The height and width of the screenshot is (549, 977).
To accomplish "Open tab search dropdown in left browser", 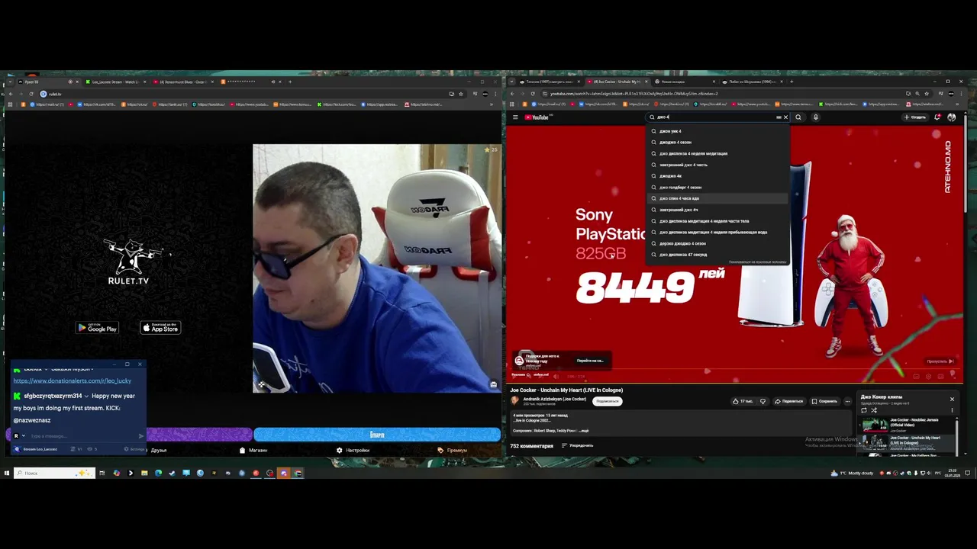I will (9, 82).
